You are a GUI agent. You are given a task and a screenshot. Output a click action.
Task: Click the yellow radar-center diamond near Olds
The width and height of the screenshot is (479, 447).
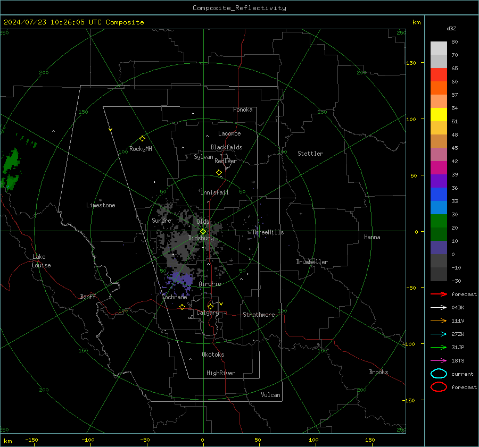(203, 232)
